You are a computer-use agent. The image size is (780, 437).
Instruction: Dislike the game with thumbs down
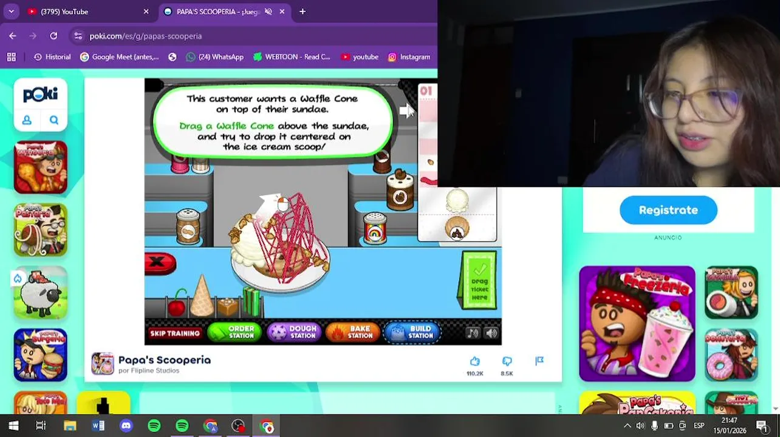[x=507, y=361]
